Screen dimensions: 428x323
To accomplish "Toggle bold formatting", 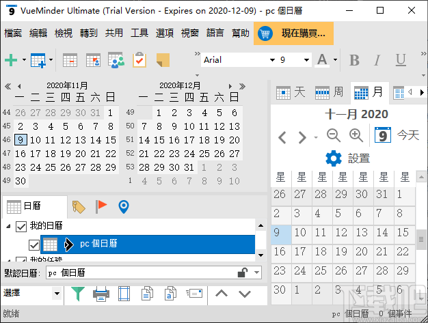I will [354, 60].
